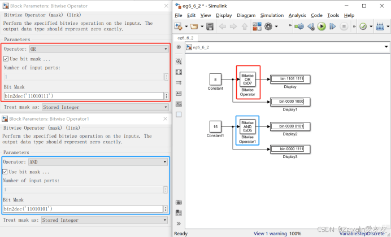Screen dimensions: 391x237
Task: Click the screenshot camera icon in the palette
Action: click(179, 202)
